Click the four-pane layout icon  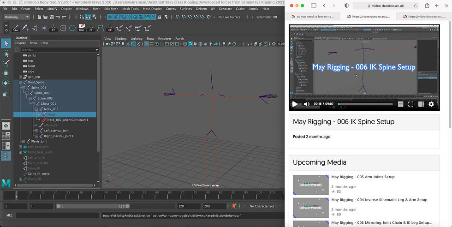coord(6,136)
